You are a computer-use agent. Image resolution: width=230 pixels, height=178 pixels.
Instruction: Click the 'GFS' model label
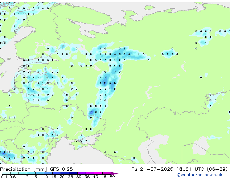pyautogui.click(x=54, y=169)
